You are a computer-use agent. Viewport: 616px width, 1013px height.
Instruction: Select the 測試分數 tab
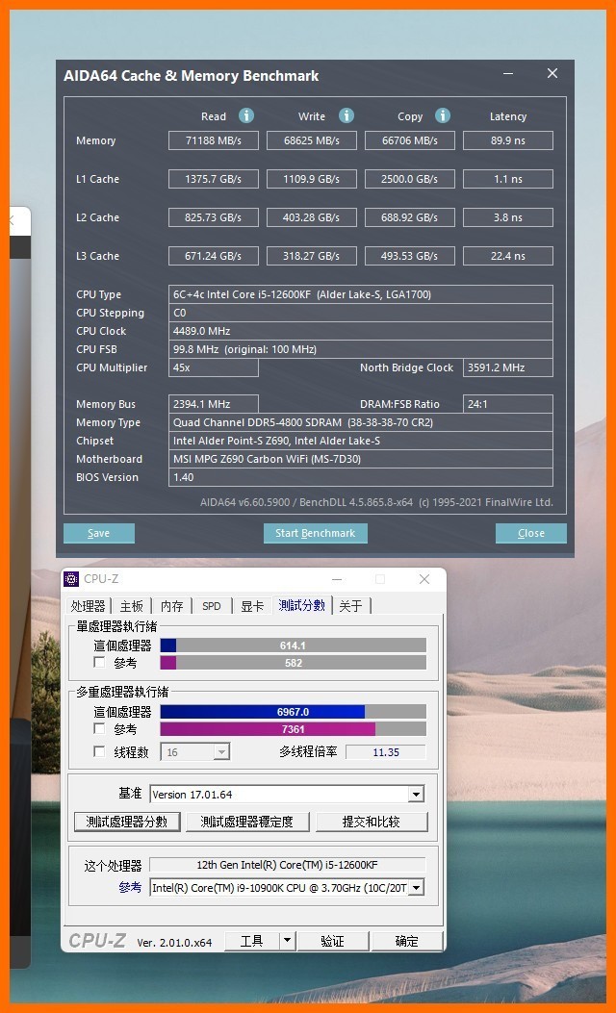click(x=302, y=605)
